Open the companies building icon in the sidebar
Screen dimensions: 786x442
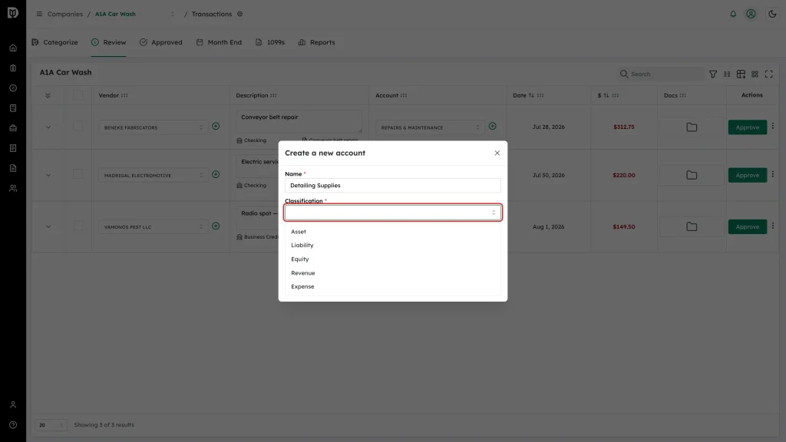coord(13,68)
